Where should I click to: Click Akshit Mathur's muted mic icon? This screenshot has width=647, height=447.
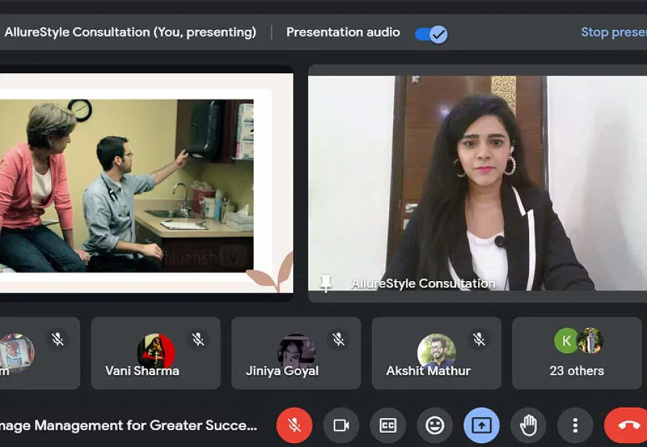coord(479,339)
